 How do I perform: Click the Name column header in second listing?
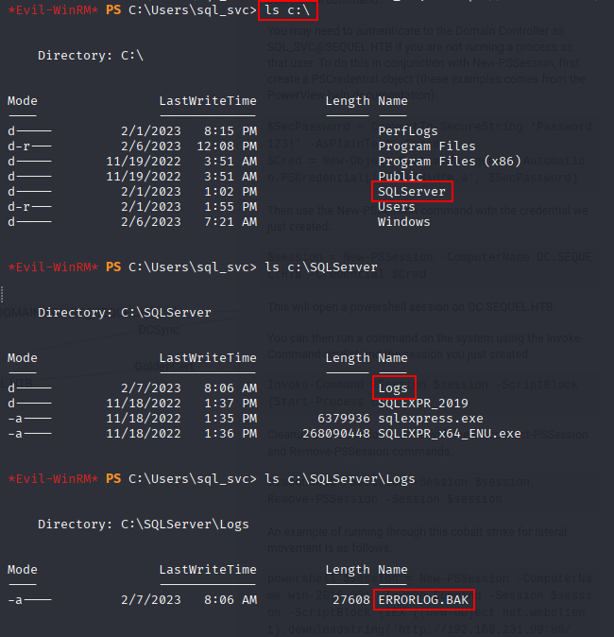pyautogui.click(x=392, y=358)
